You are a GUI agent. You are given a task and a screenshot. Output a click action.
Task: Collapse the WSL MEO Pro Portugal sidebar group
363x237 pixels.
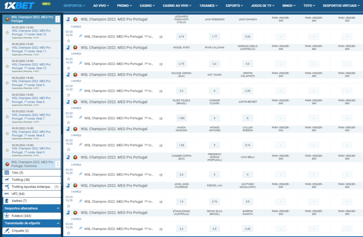58,19
